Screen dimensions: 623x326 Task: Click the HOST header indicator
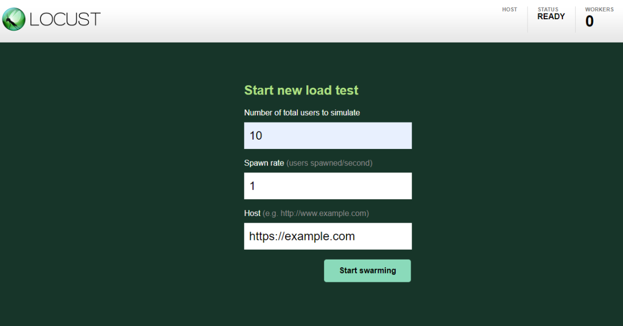[x=510, y=9]
